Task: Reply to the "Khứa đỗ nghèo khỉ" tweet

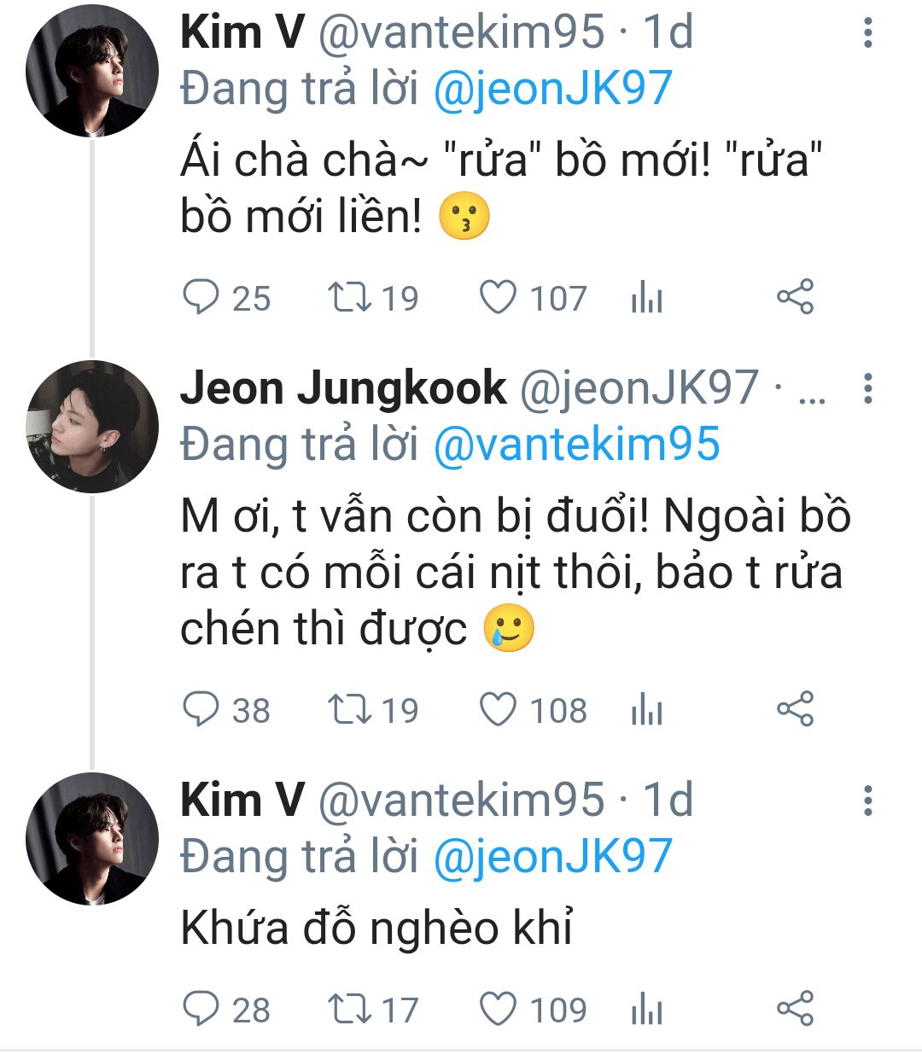Action: coord(202,1010)
